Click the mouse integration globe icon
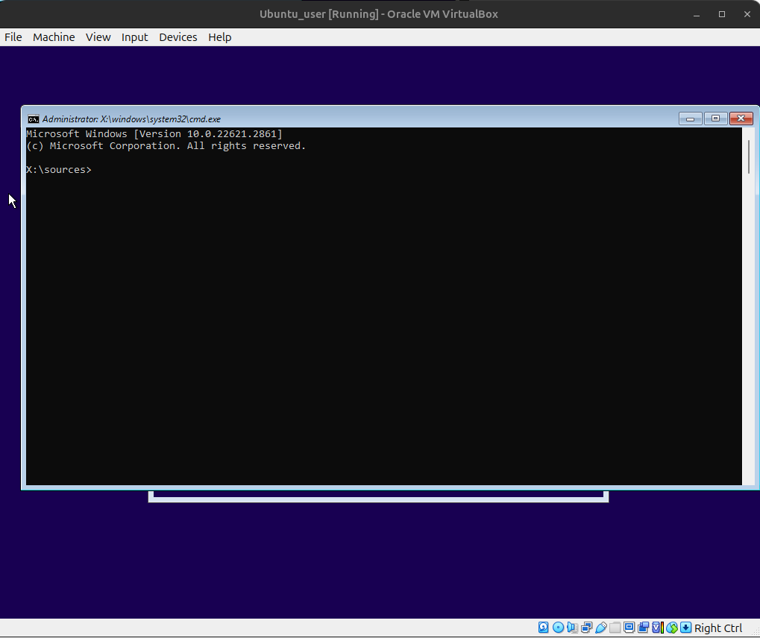 point(672,628)
